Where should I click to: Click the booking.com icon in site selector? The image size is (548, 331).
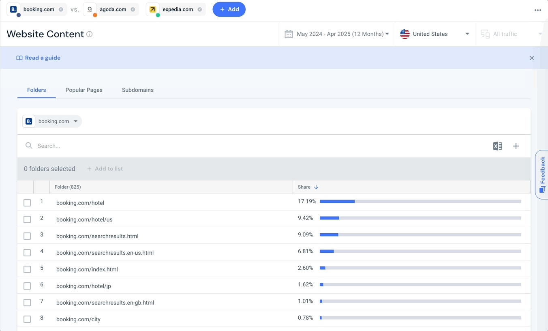click(29, 121)
